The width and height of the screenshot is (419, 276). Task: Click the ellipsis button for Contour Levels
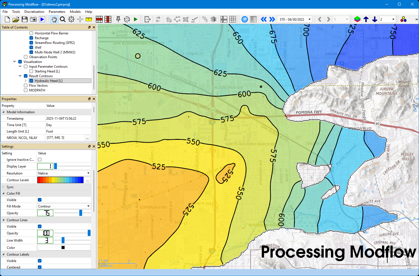click(88, 180)
